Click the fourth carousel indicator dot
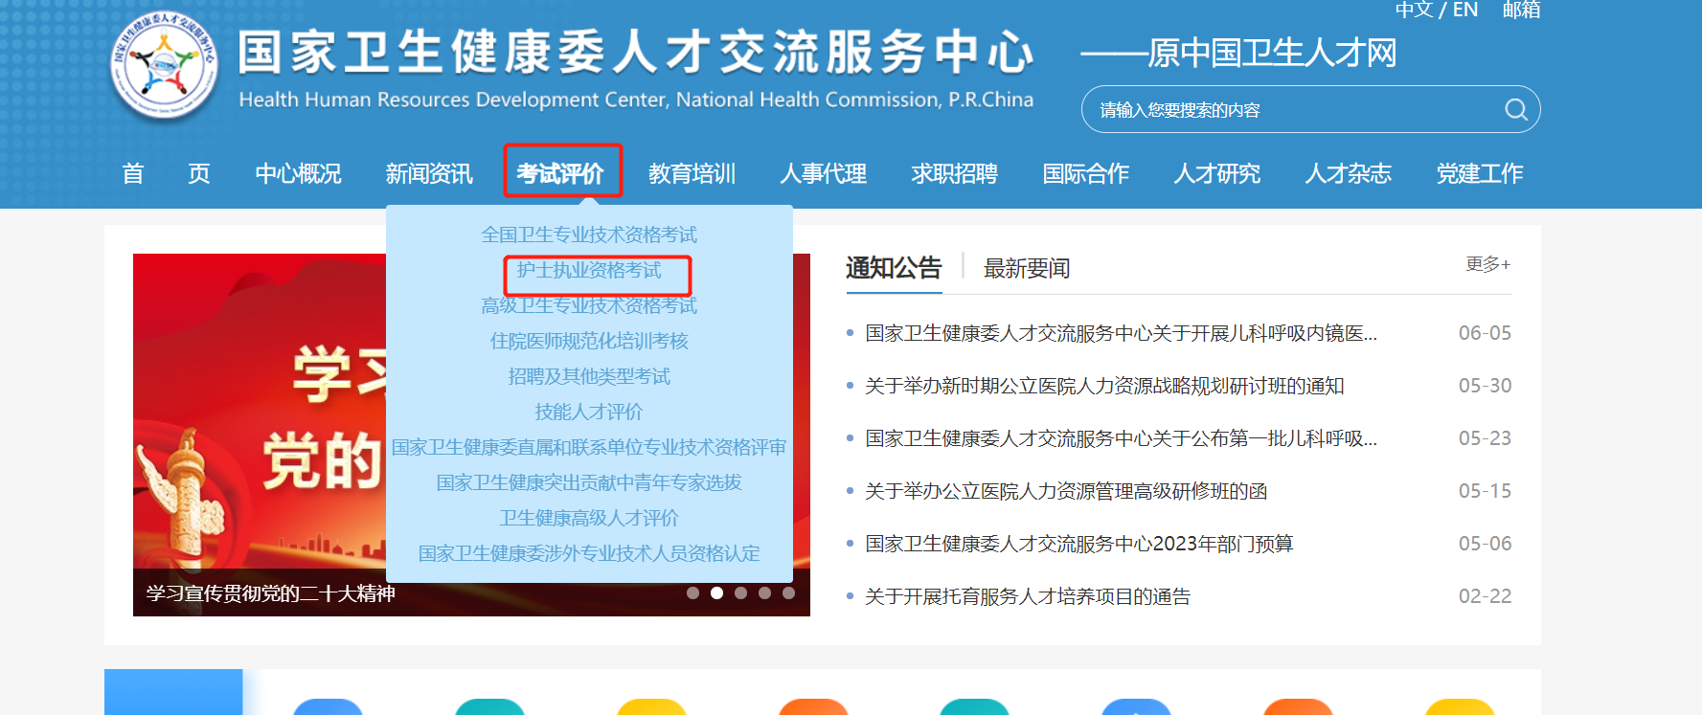Viewport: 1702px width, 715px height. (x=764, y=592)
